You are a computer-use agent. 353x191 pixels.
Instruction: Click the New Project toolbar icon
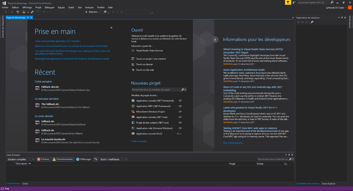[18, 12]
